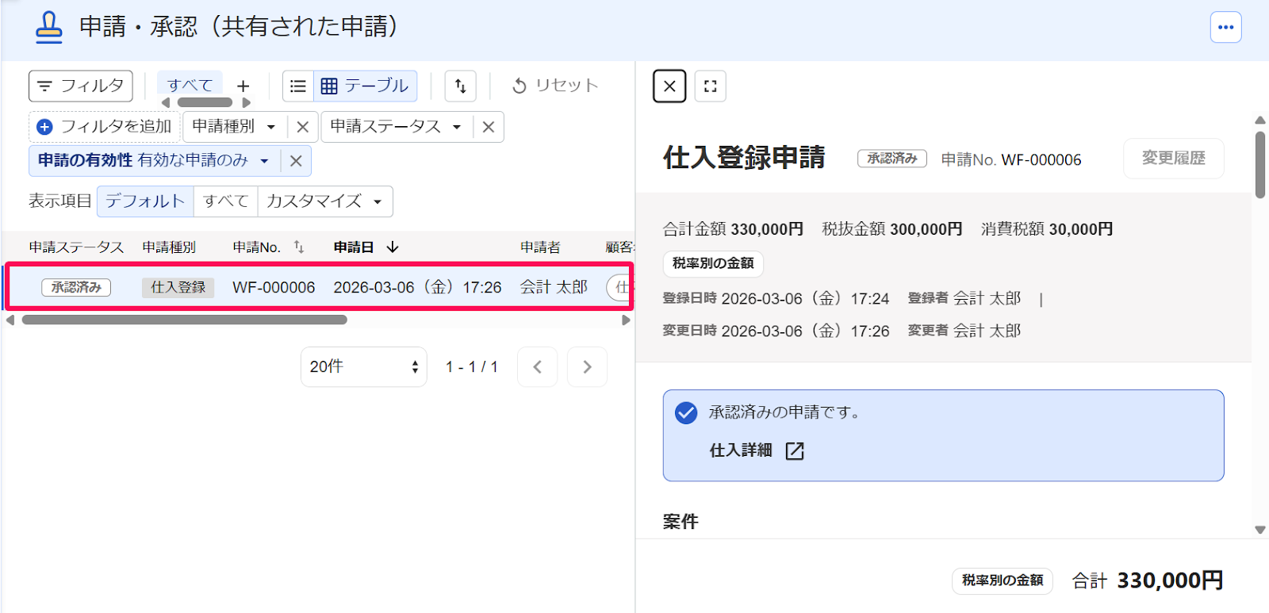This screenshot has width=1269, height=613.
Task: Switch to テーブル view
Action: (366, 86)
